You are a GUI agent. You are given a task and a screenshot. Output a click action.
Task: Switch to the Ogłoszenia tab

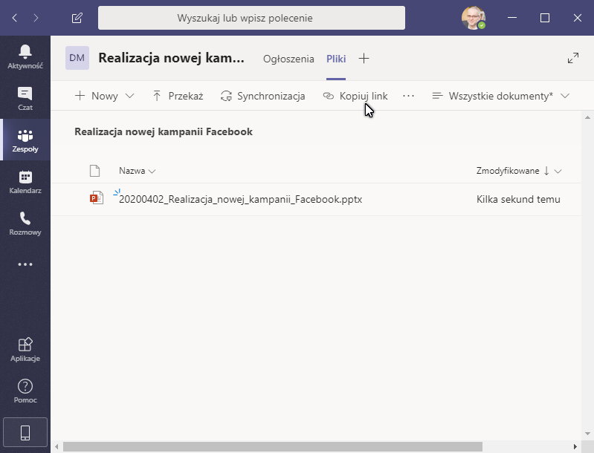point(288,59)
